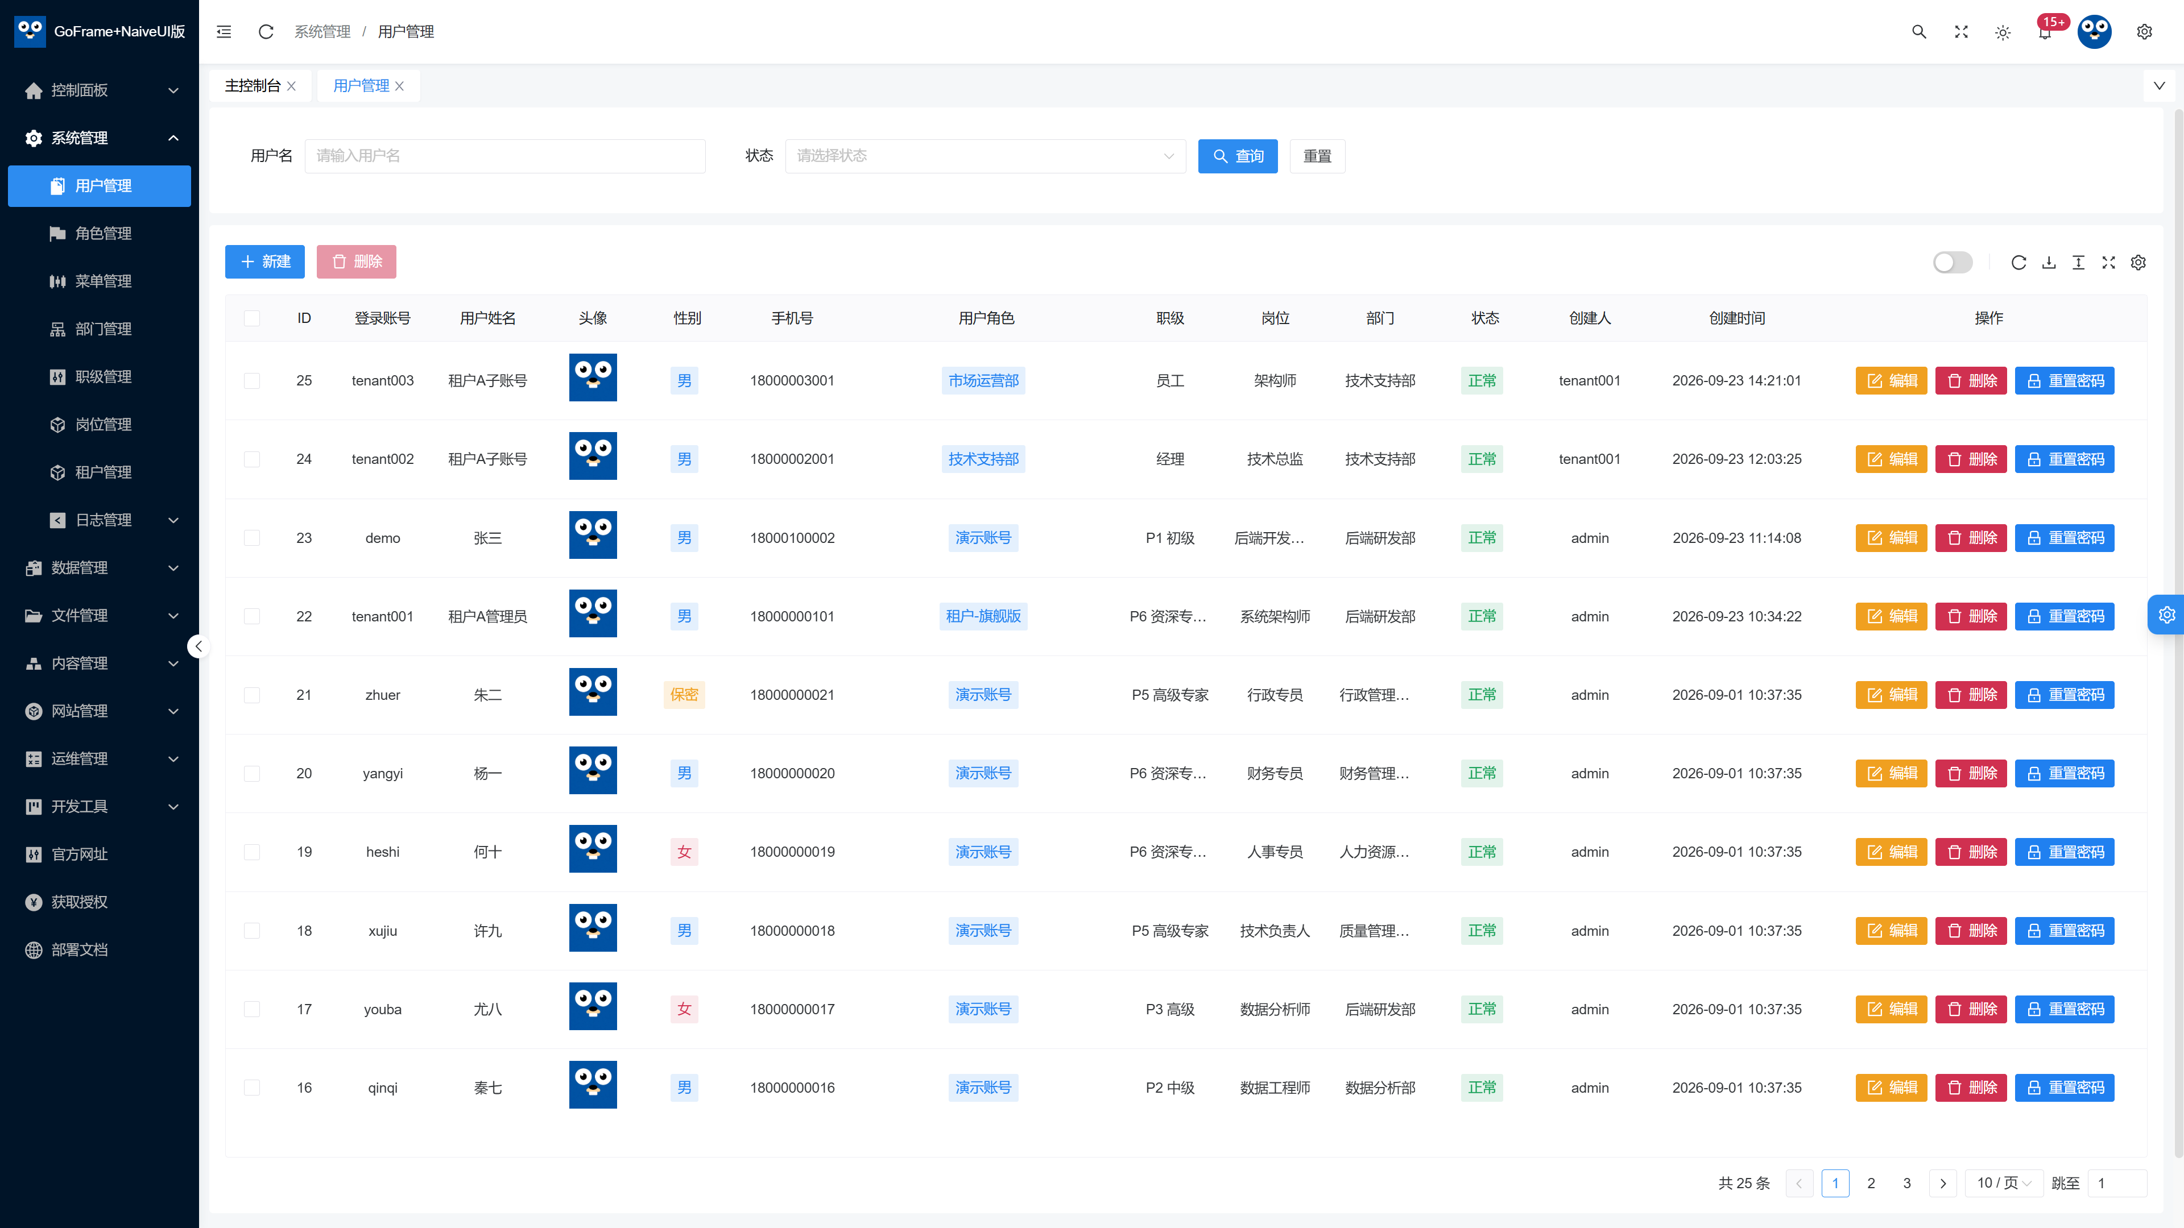Image resolution: width=2184 pixels, height=1228 pixels.
Task: Open the user avatar in header
Action: [x=2094, y=31]
